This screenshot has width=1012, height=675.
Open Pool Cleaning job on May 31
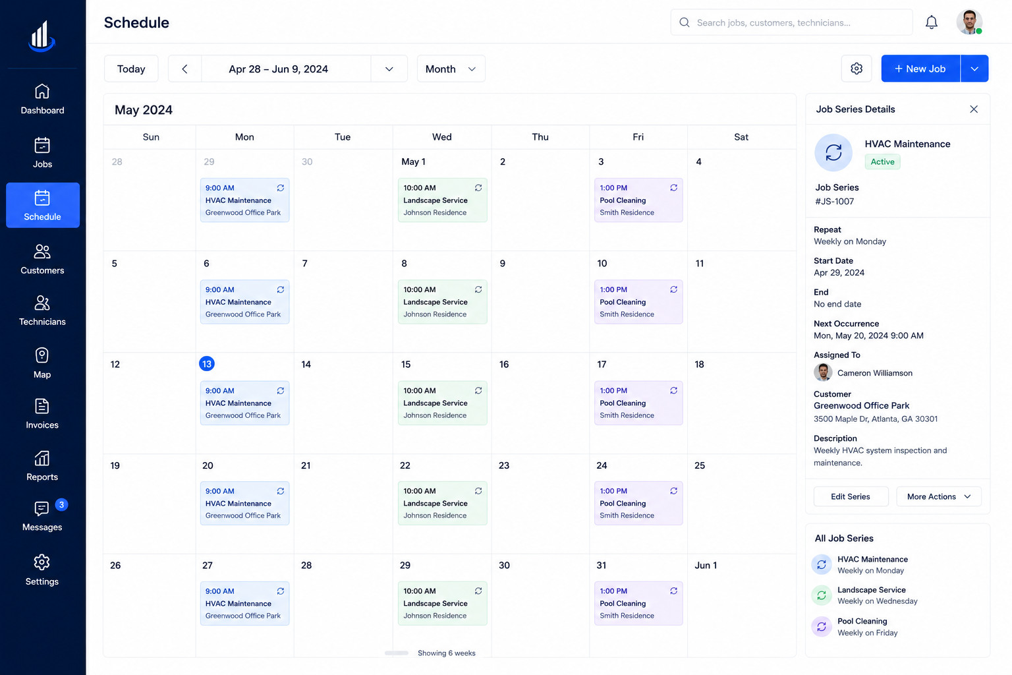[638, 603]
